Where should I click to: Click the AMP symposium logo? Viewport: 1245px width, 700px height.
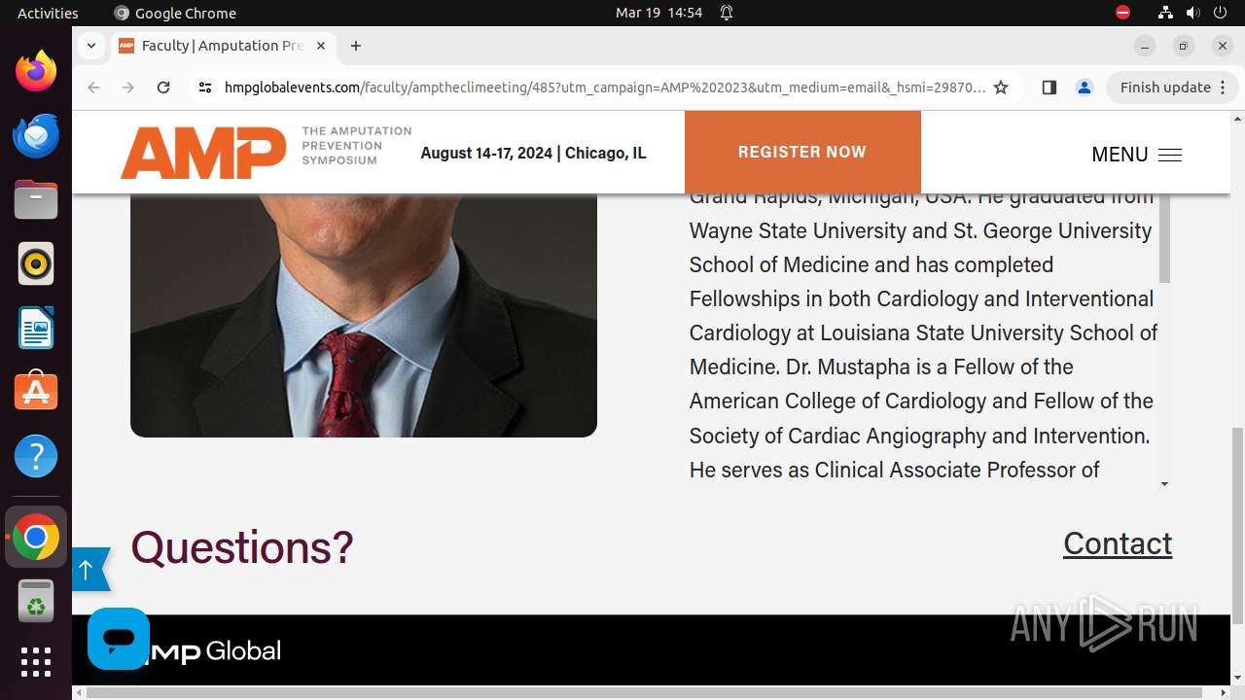pos(203,153)
